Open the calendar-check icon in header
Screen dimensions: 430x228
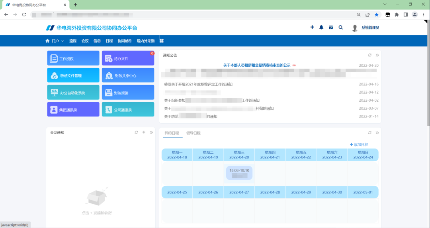coord(331,27)
